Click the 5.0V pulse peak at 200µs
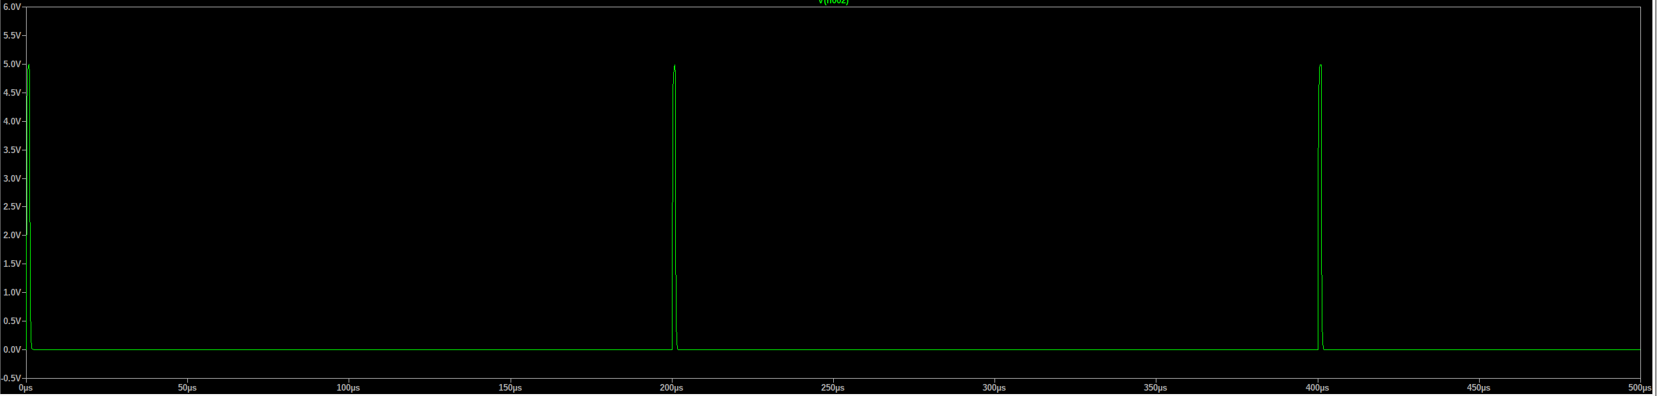Viewport: 1657px width, 396px height. click(675, 67)
